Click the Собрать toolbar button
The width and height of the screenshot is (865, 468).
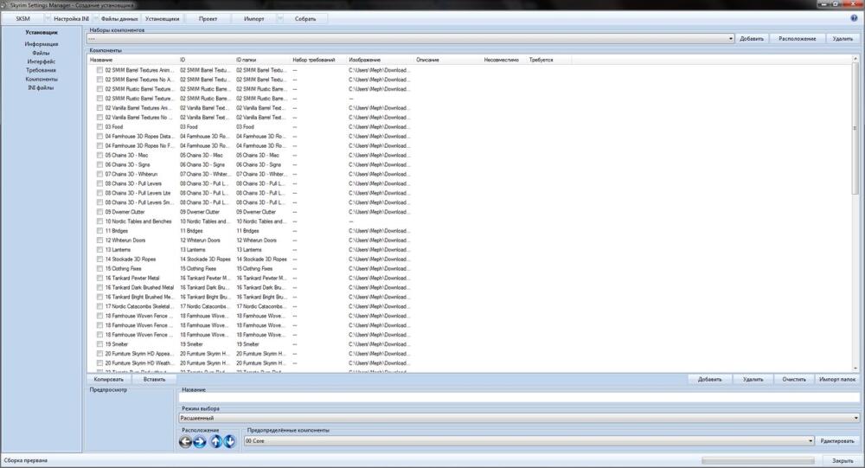coord(305,19)
